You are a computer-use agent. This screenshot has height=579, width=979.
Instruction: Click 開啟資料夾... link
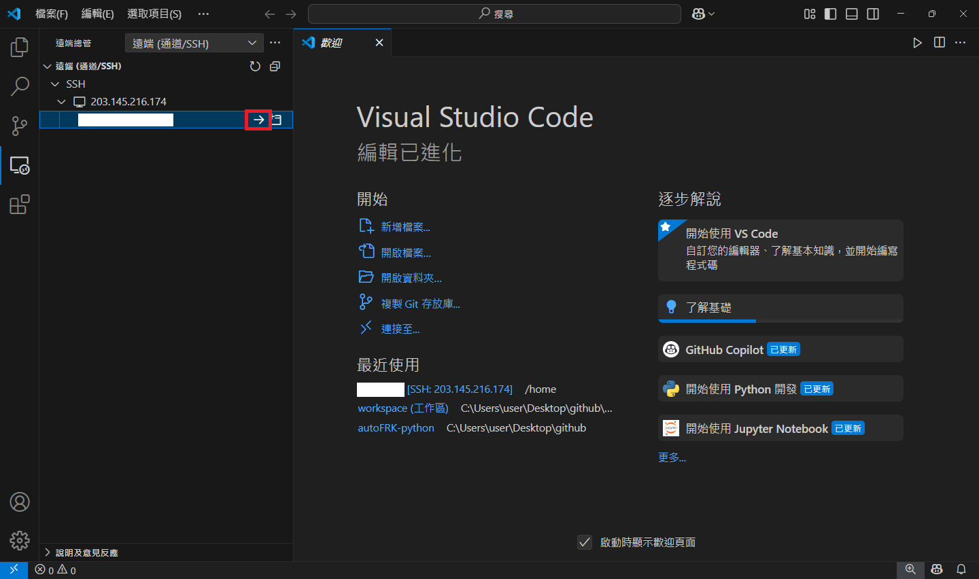pos(411,278)
